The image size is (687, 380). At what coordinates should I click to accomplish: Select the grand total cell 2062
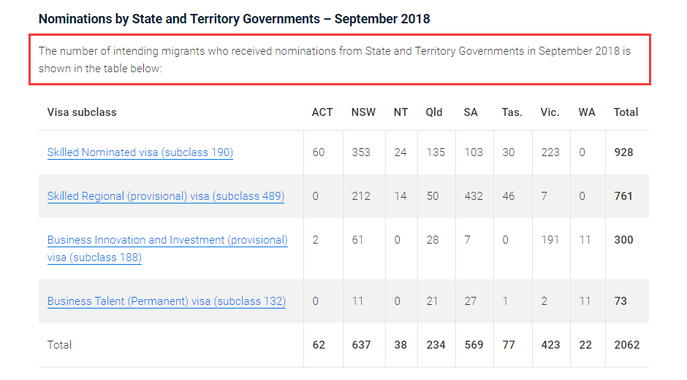point(626,344)
